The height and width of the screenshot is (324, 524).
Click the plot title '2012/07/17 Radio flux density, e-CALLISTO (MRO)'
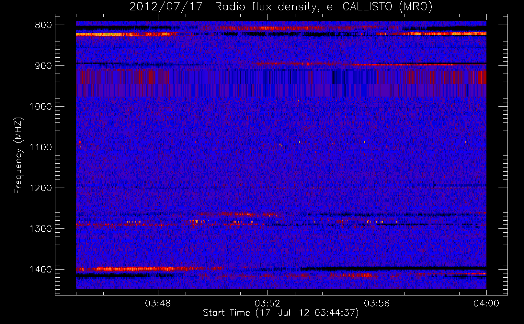[281, 6]
